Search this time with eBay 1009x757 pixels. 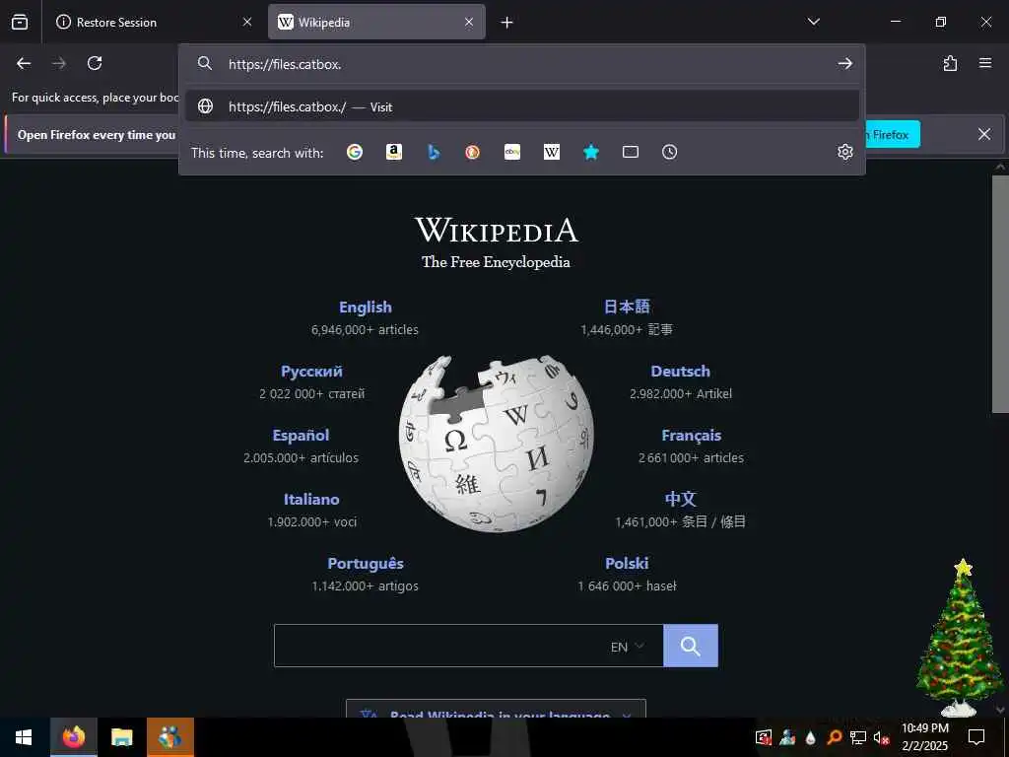click(x=512, y=152)
